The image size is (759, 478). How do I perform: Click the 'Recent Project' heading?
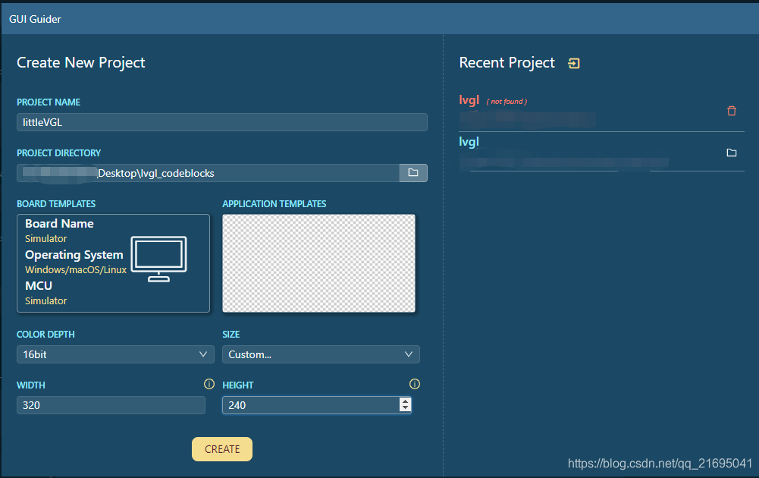click(x=507, y=63)
